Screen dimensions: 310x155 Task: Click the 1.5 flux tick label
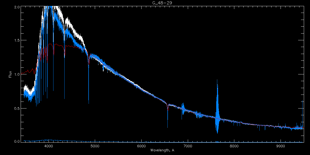[17, 41]
